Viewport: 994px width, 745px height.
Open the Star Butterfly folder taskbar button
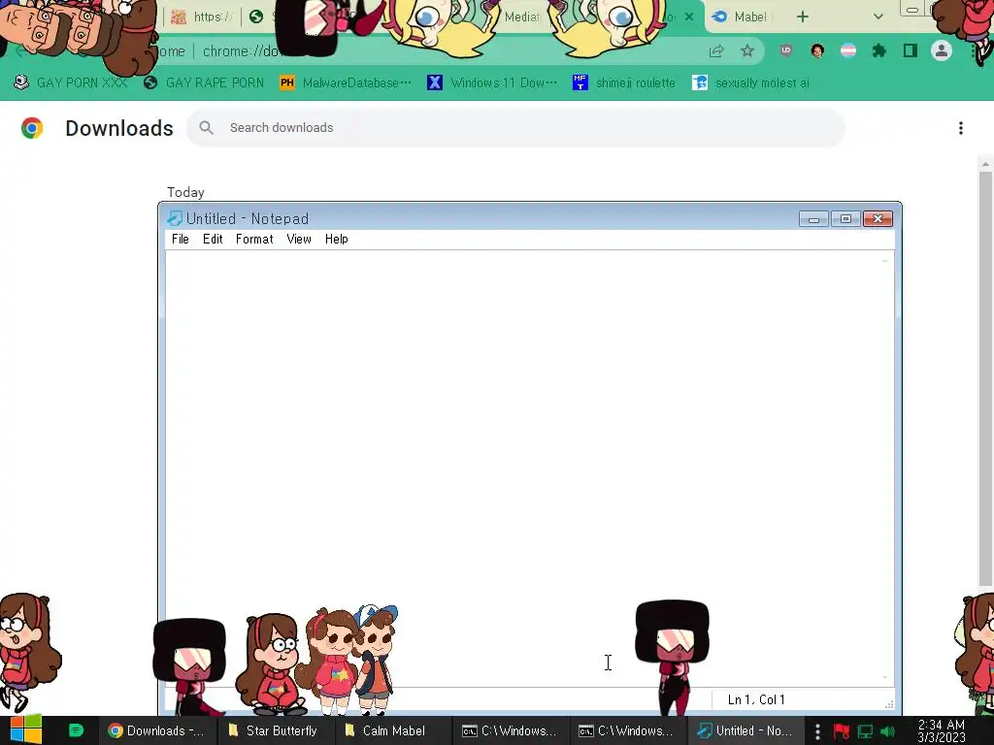coord(274,730)
